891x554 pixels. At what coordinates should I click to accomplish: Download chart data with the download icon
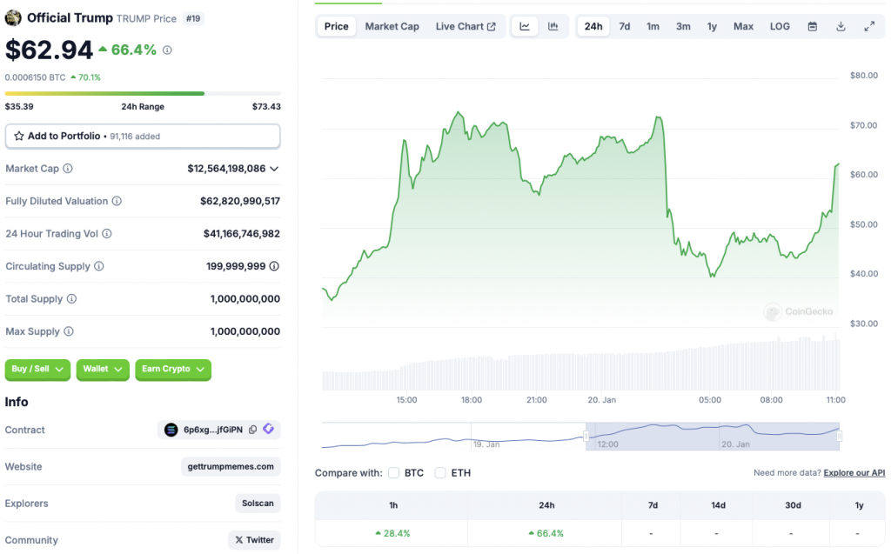841,26
